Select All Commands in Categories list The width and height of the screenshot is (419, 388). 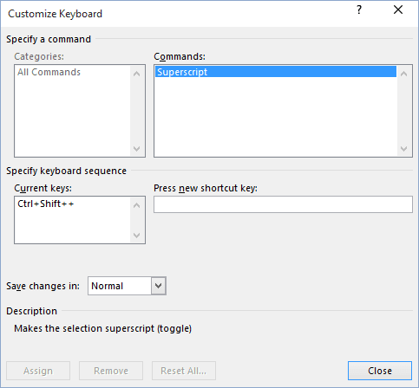[x=49, y=72]
